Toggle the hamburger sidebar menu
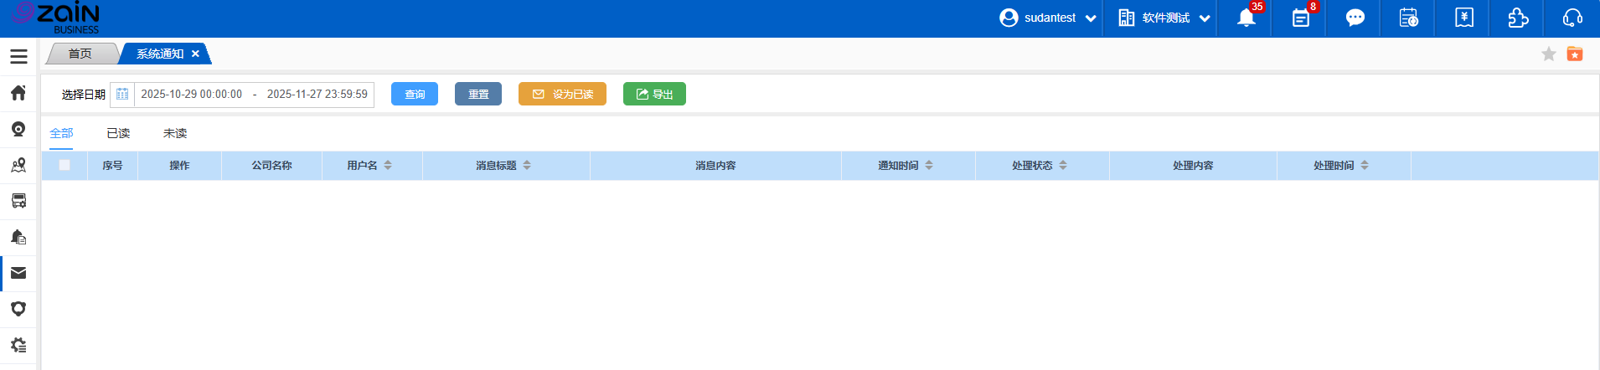 (x=18, y=56)
